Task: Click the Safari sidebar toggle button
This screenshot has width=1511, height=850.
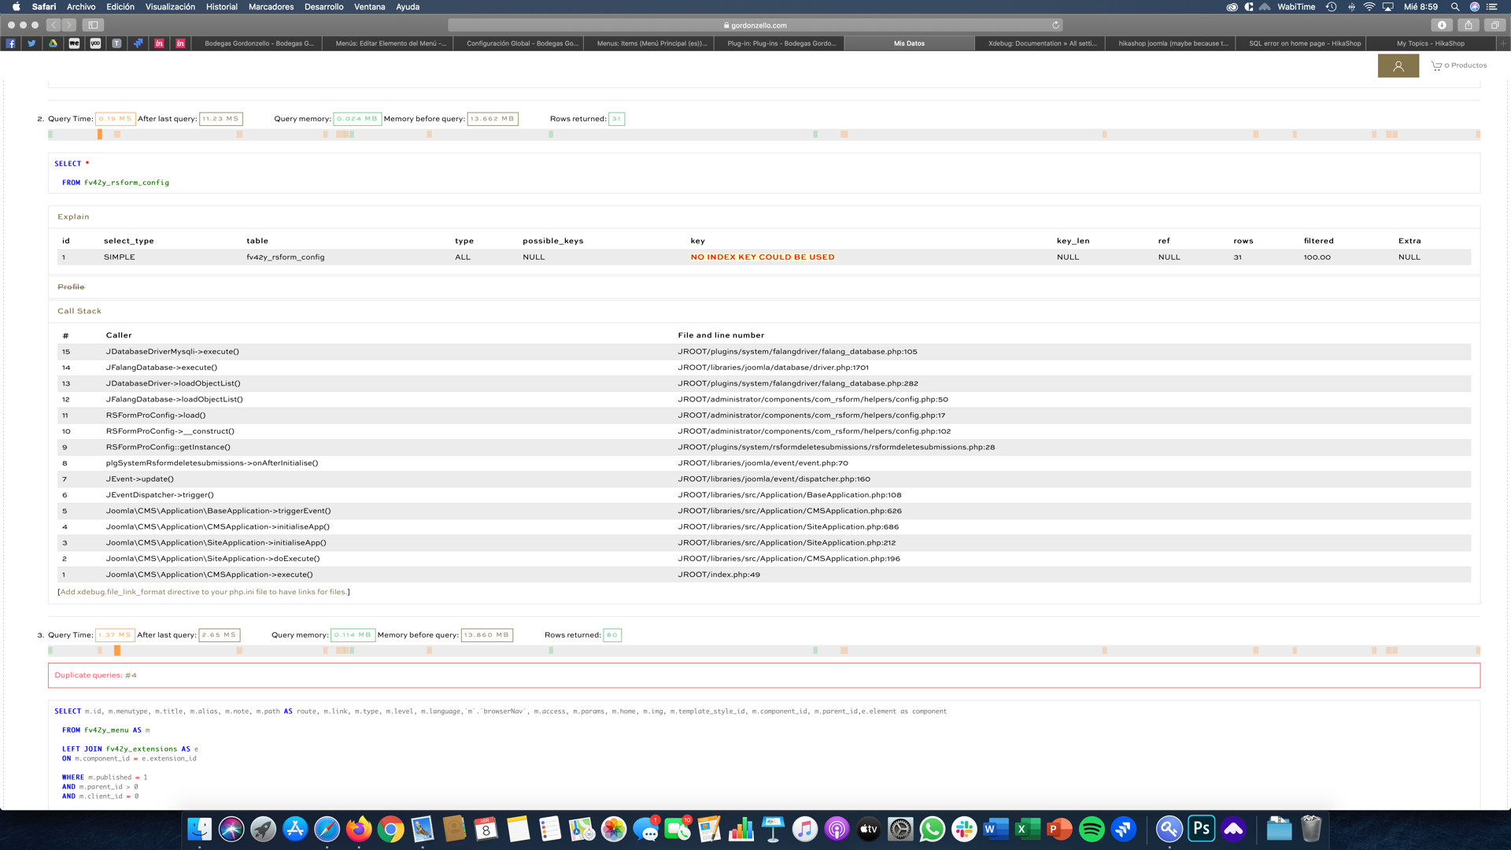Action: click(x=93, y=25)
